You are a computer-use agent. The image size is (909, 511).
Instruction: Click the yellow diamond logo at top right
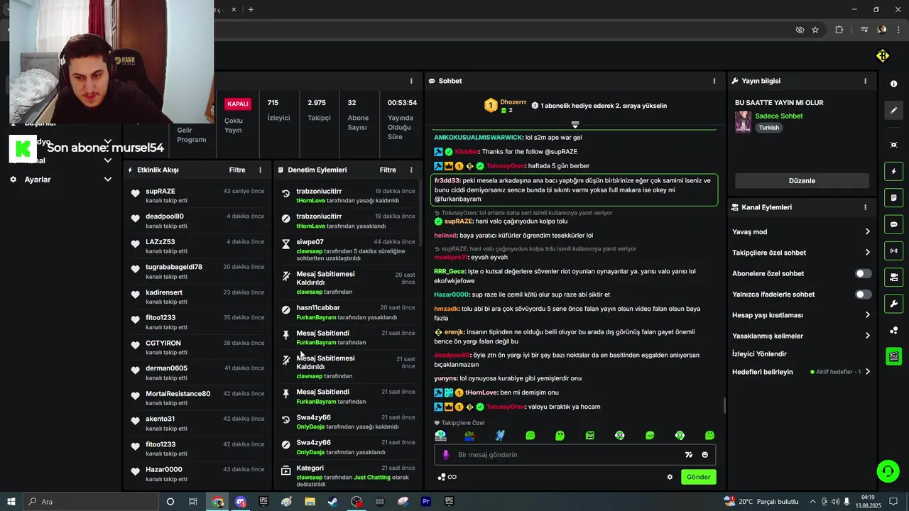[883, 55]
